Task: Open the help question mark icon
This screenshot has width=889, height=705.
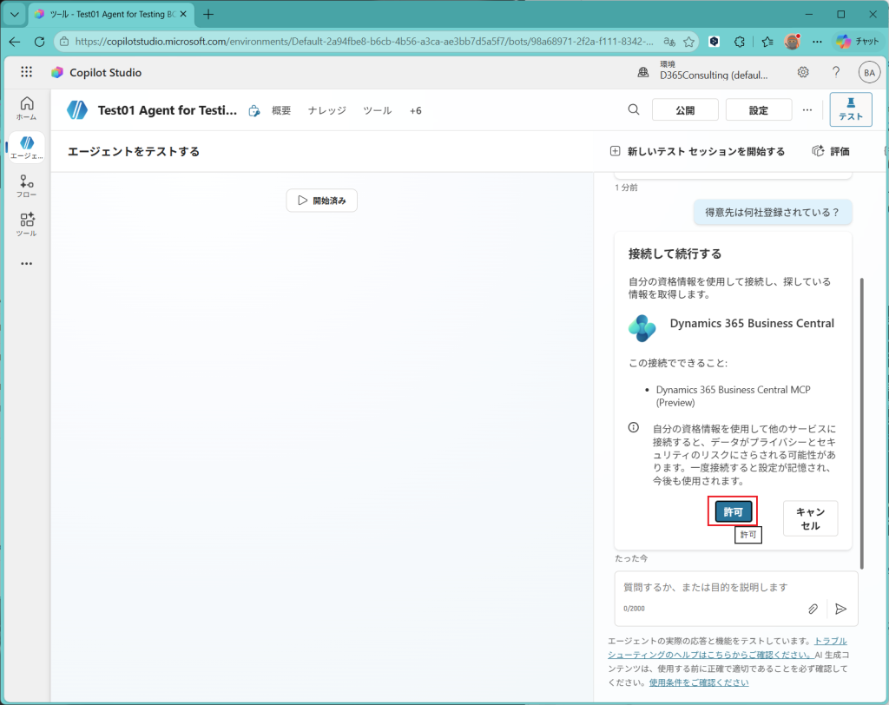Action: [x=836, y=72]
